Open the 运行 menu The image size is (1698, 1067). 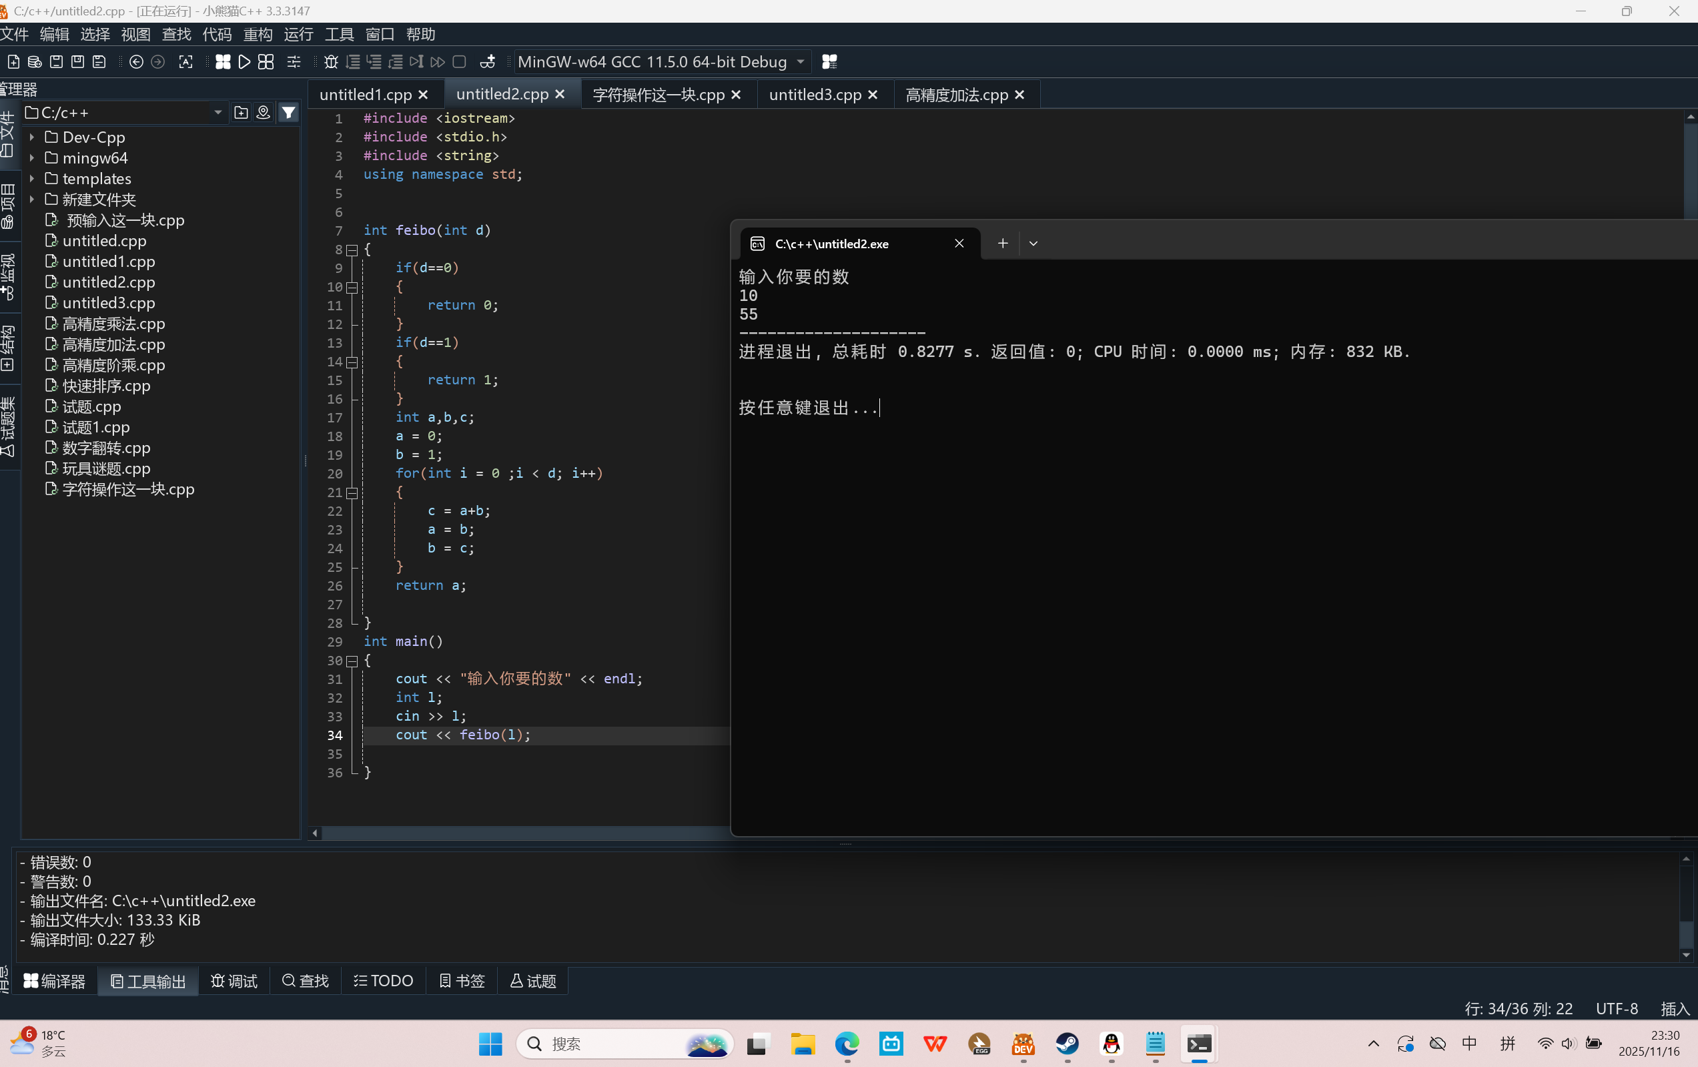coord(298,34)
